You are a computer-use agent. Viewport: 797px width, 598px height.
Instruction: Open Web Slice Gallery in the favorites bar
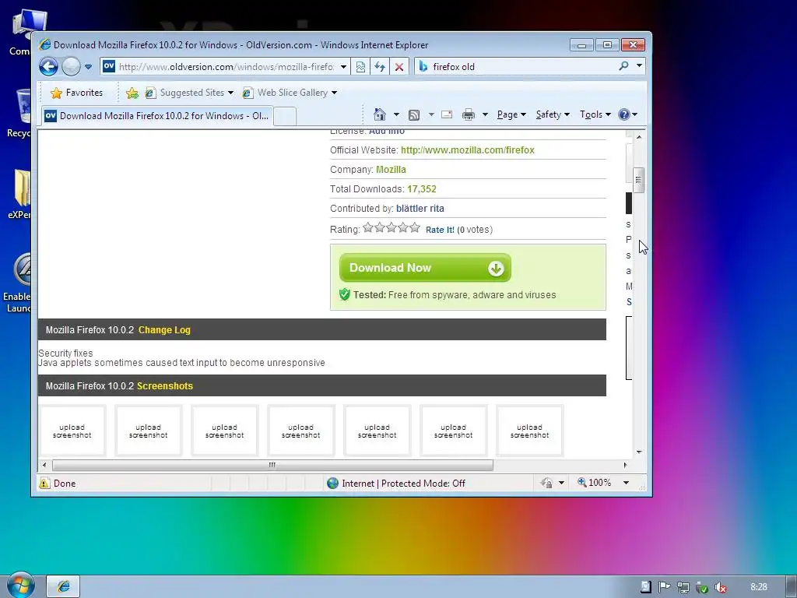[290, 93]
